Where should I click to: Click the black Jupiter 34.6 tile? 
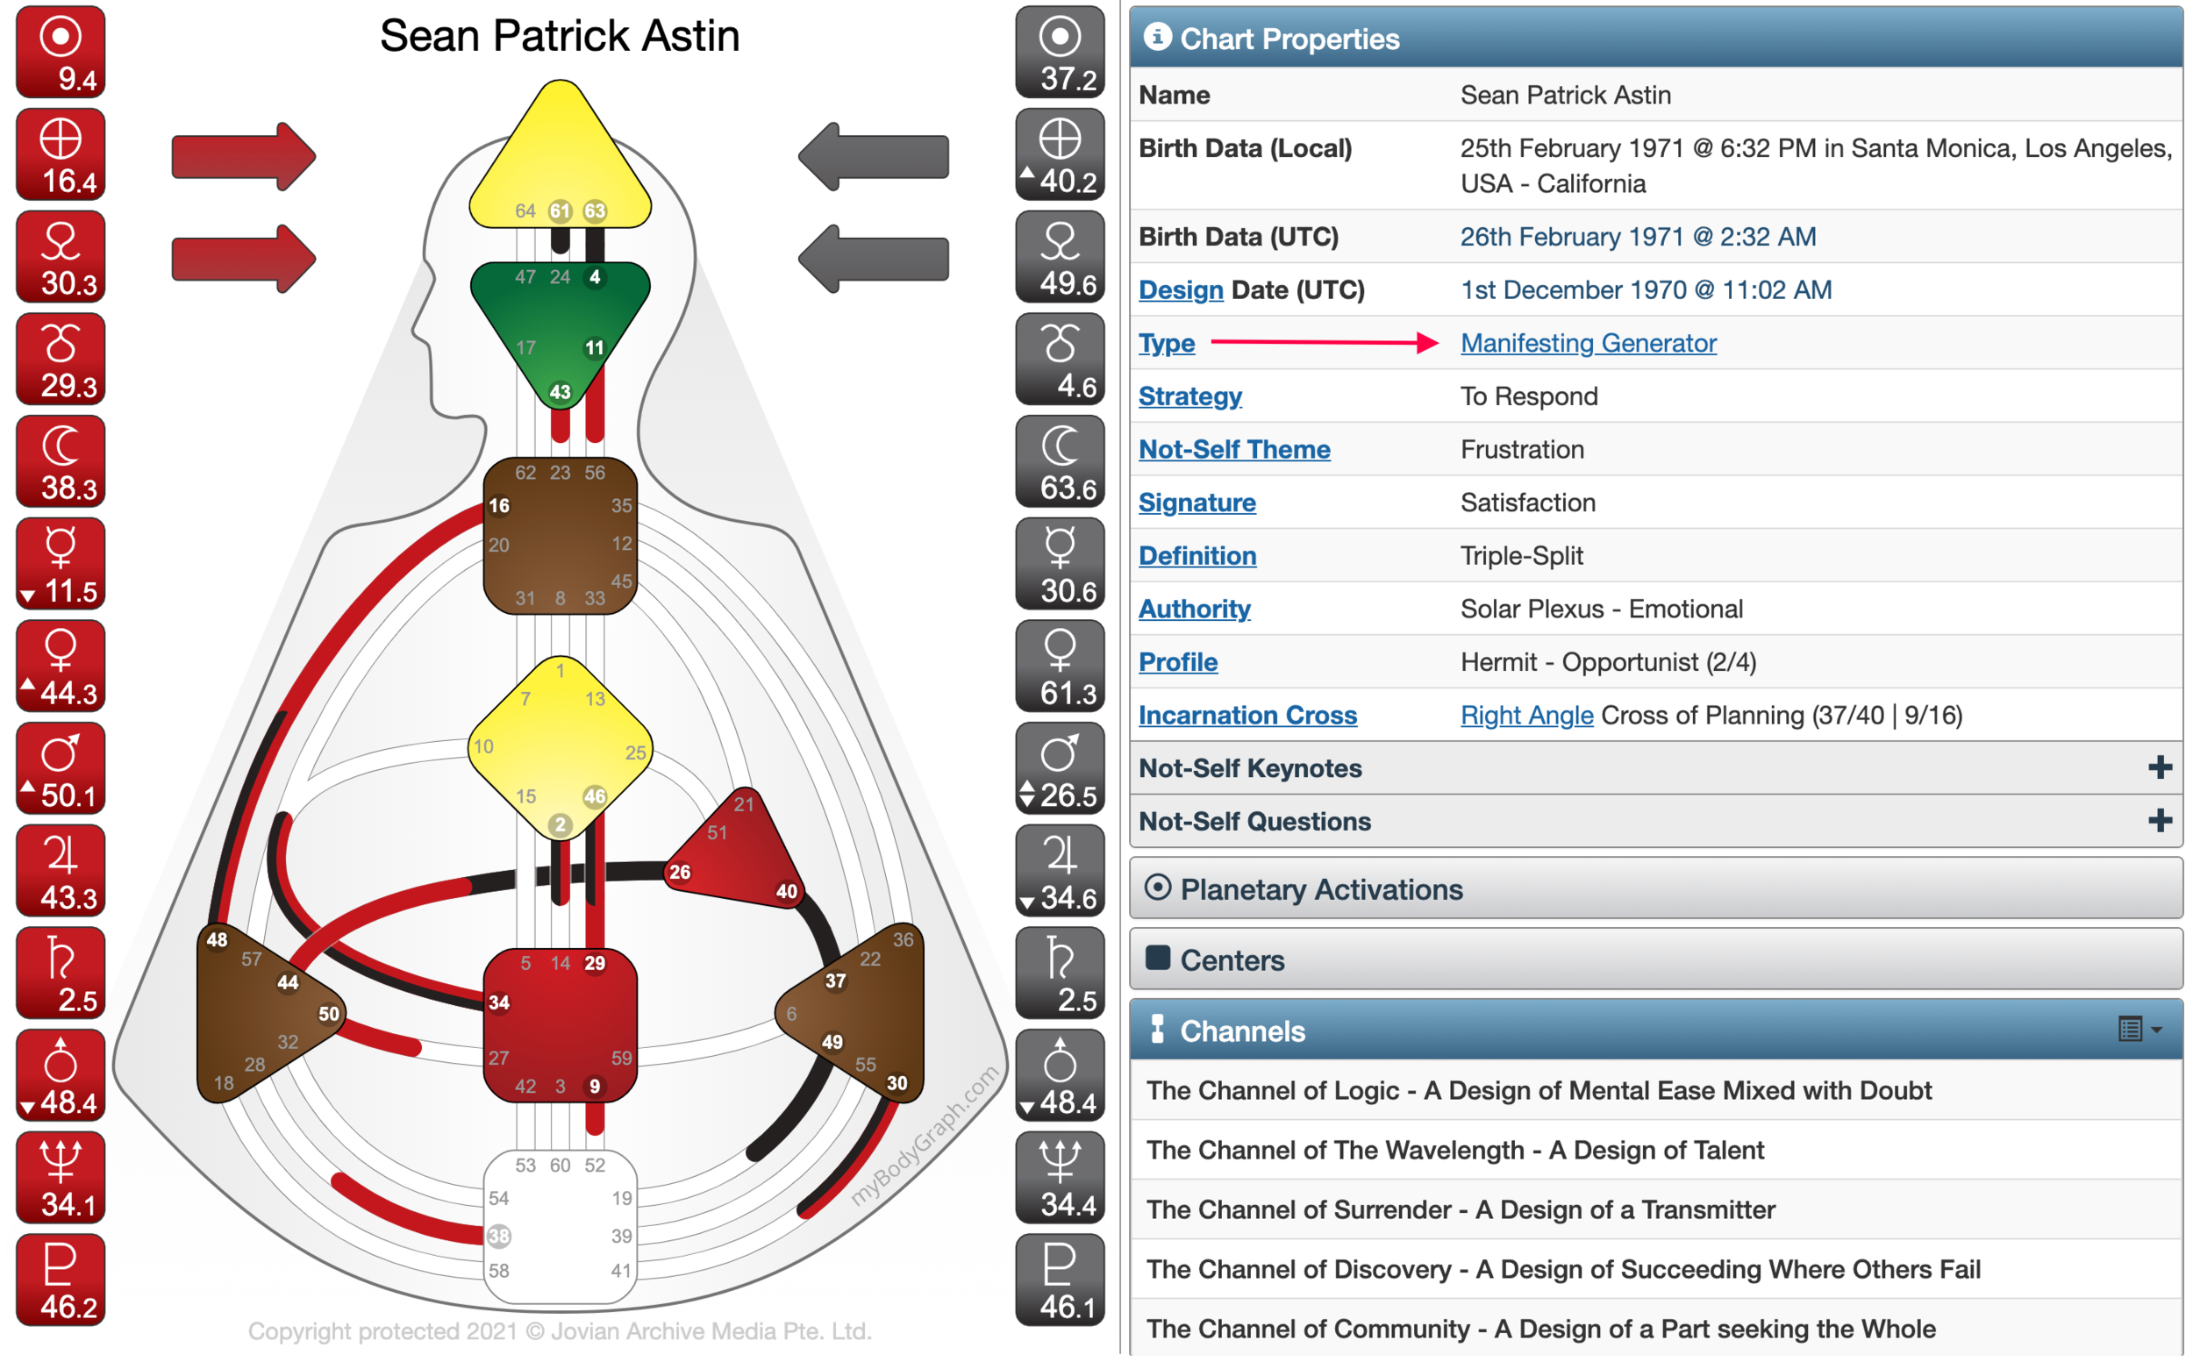pos(1061,871)
